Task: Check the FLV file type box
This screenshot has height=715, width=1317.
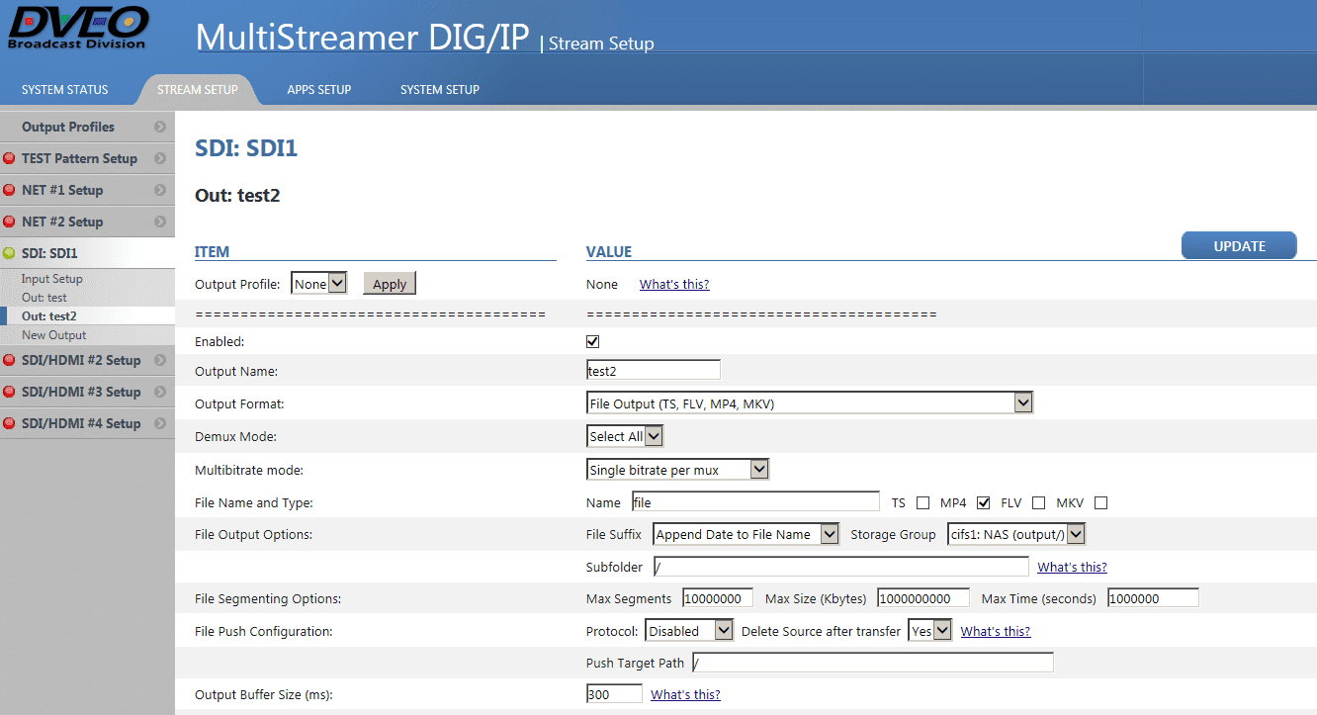Action: click(x=1038, y=502)
